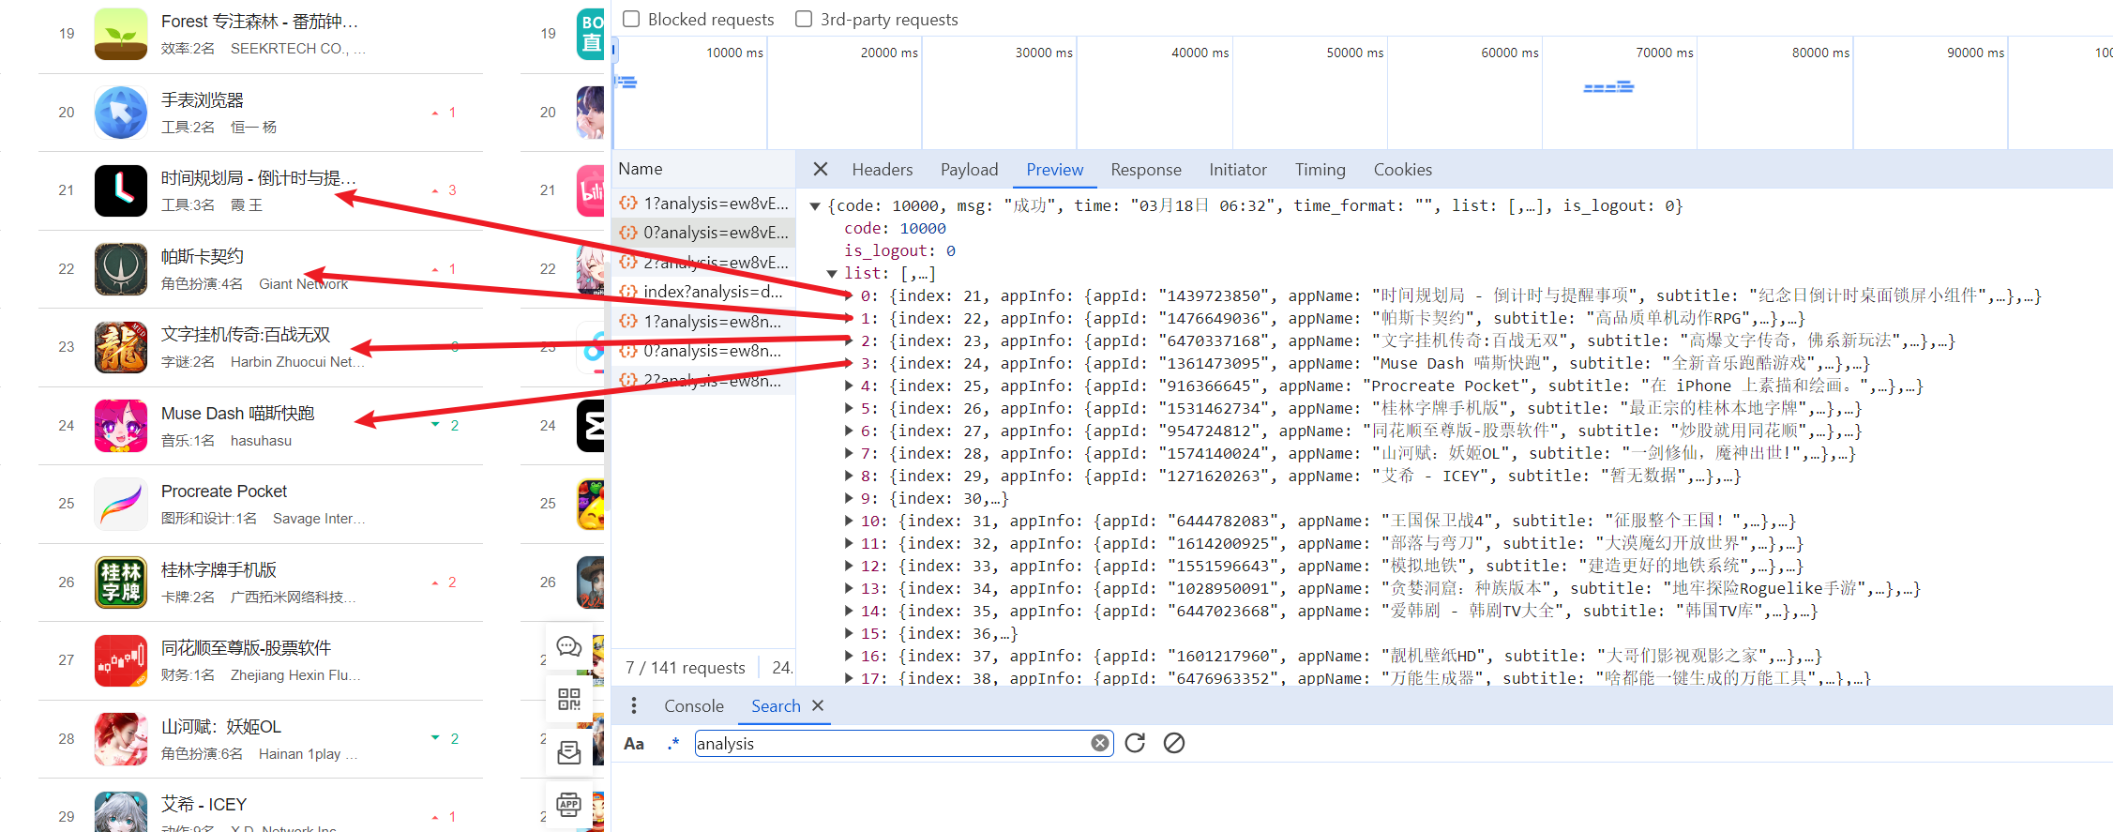Open the Forest 专注森林 app icon
Screen dimensions: 2113x832
point(121,34)
